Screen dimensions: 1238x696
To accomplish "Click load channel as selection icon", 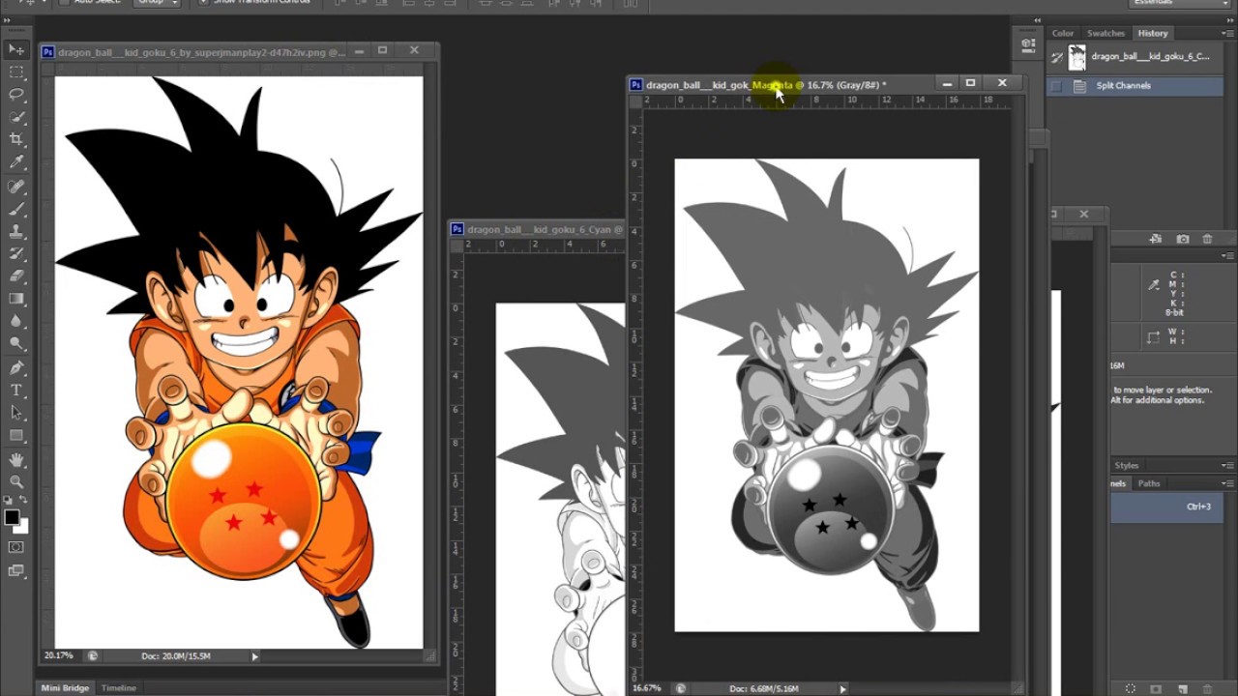I will coord(1131,688).
